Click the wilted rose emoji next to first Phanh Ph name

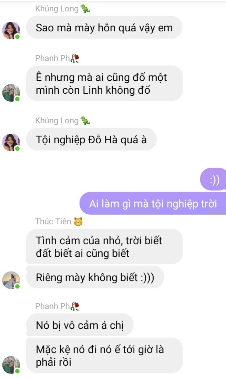tap(75, 58)
